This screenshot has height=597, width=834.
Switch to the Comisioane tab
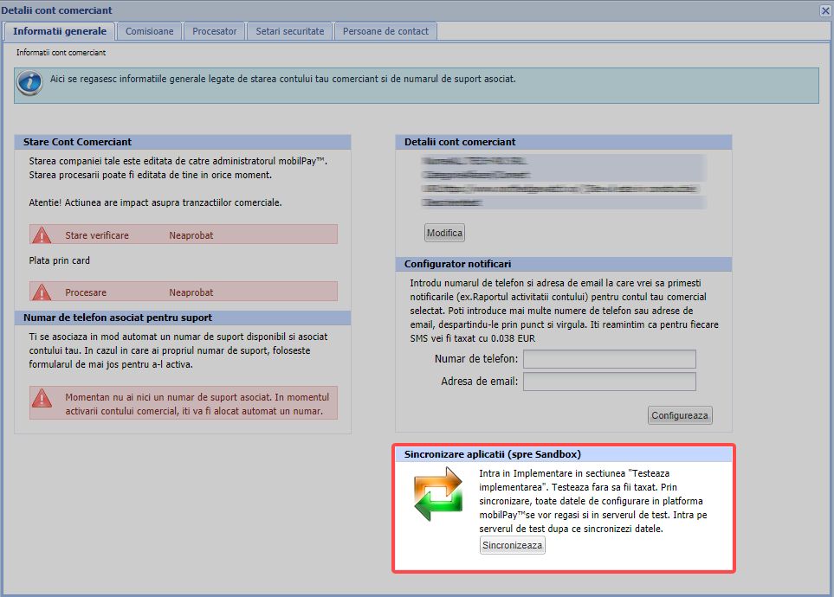tap(149, 31)
